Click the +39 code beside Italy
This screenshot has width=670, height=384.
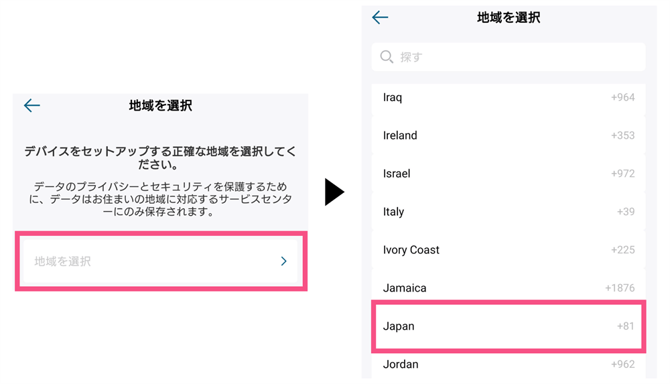pos(626,212)
